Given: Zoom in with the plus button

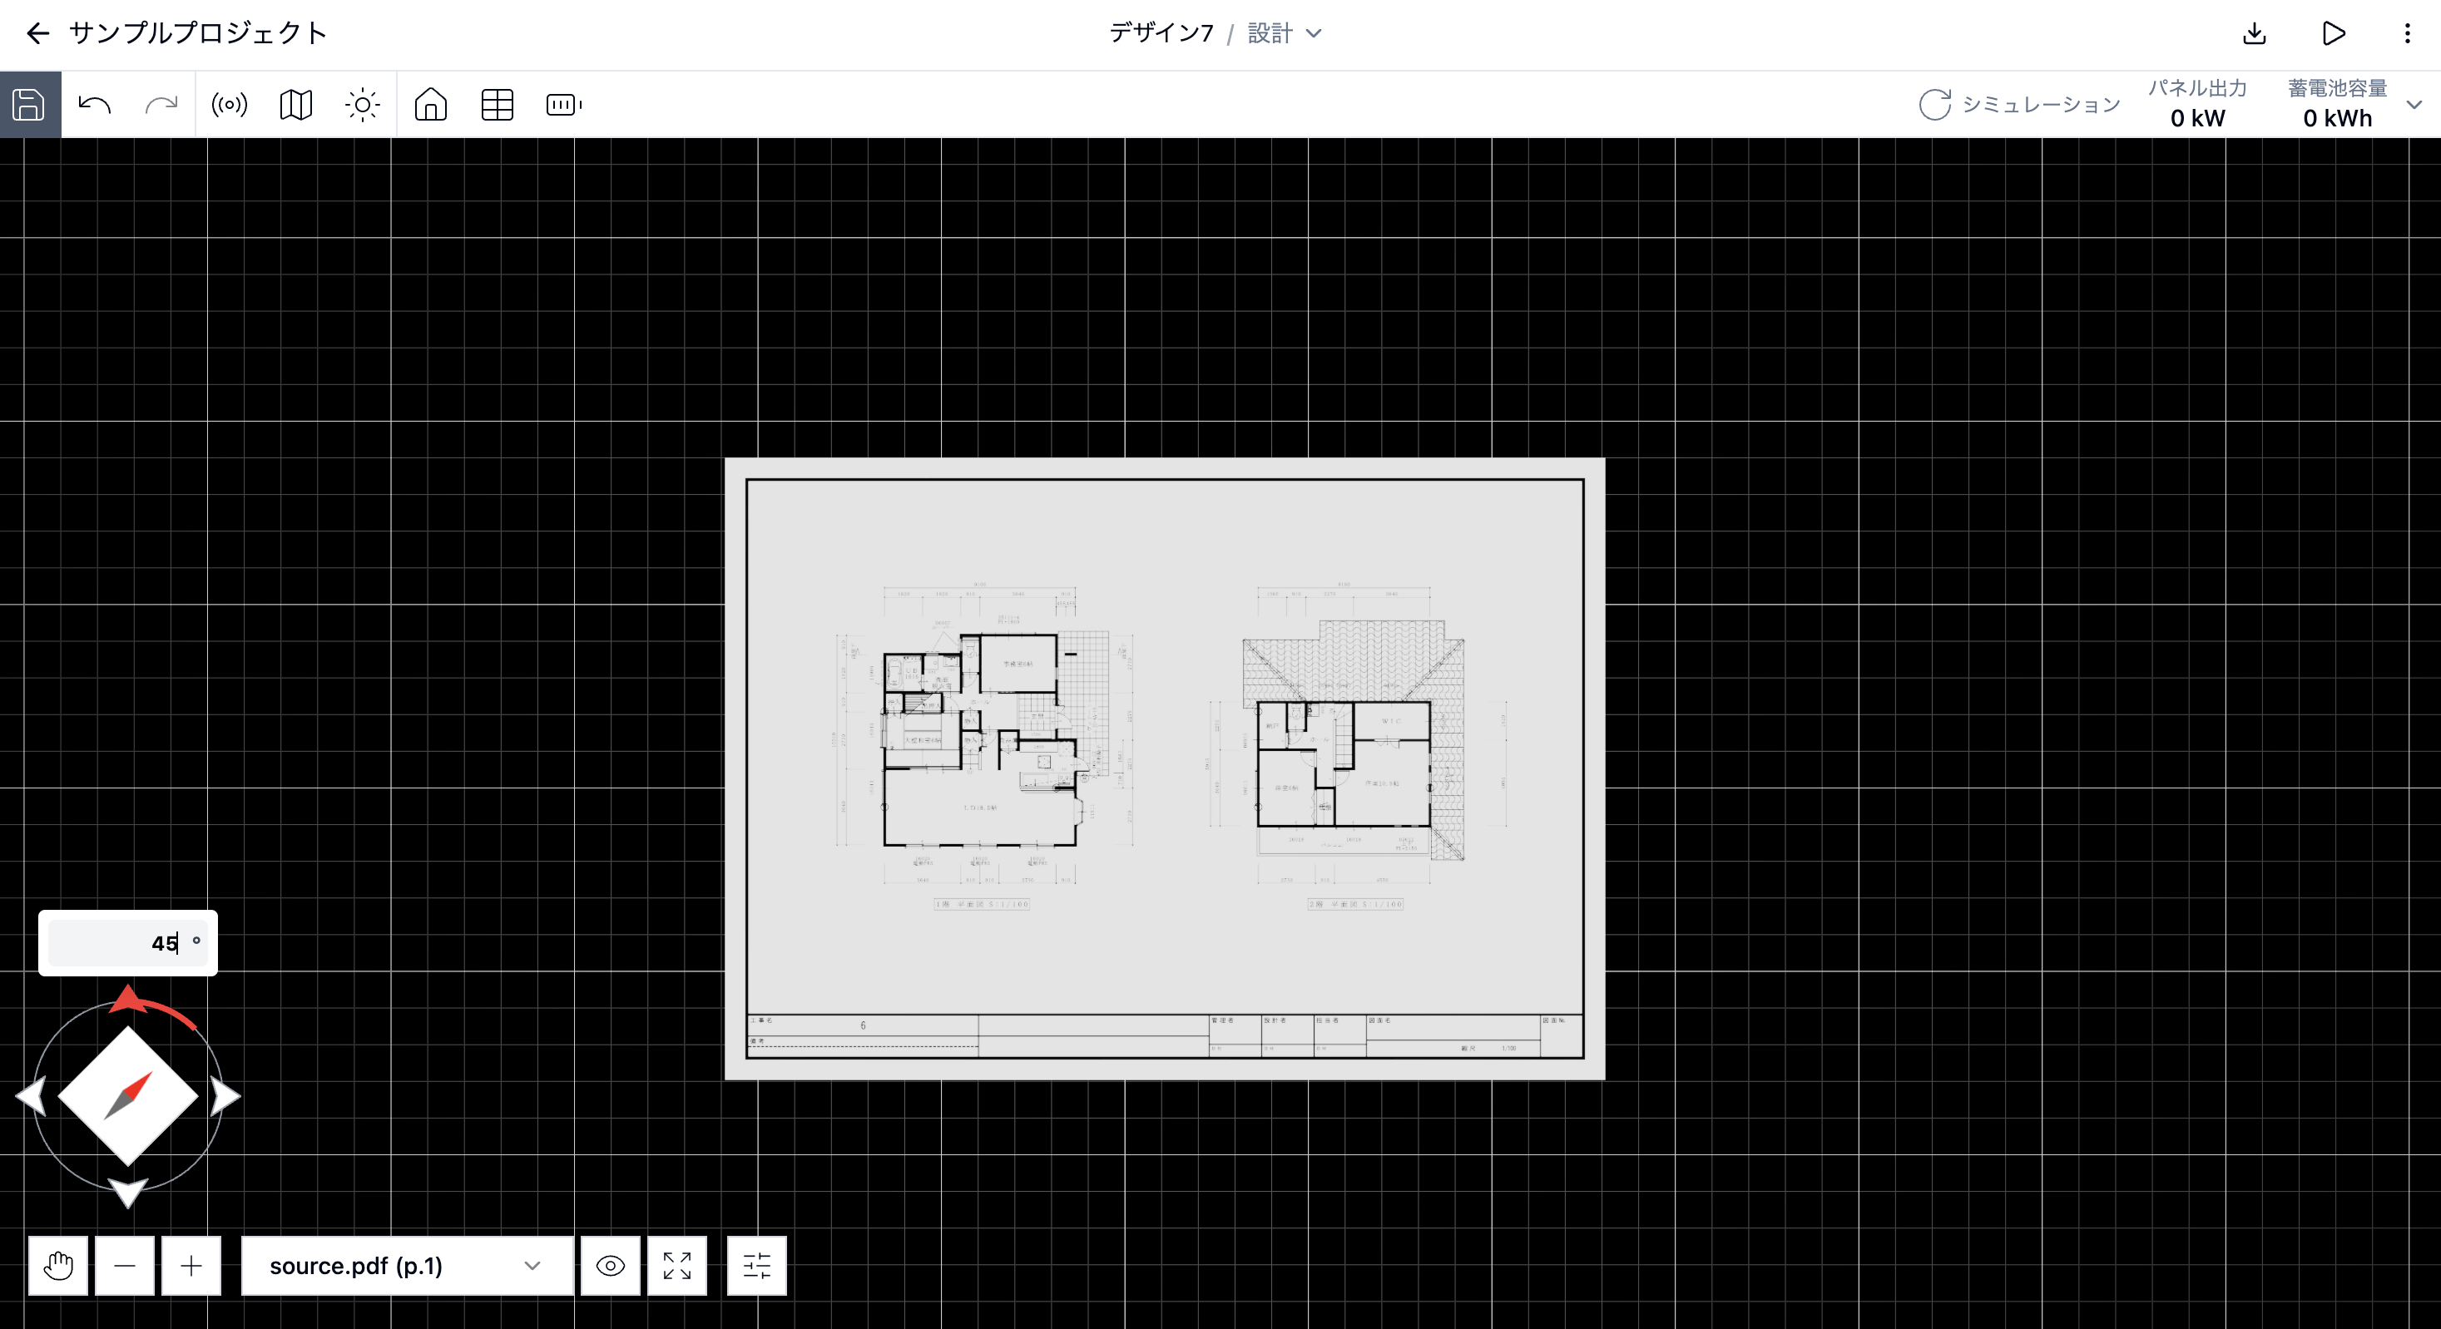Looking at the screenshot, I should [x=191, y=1266].
